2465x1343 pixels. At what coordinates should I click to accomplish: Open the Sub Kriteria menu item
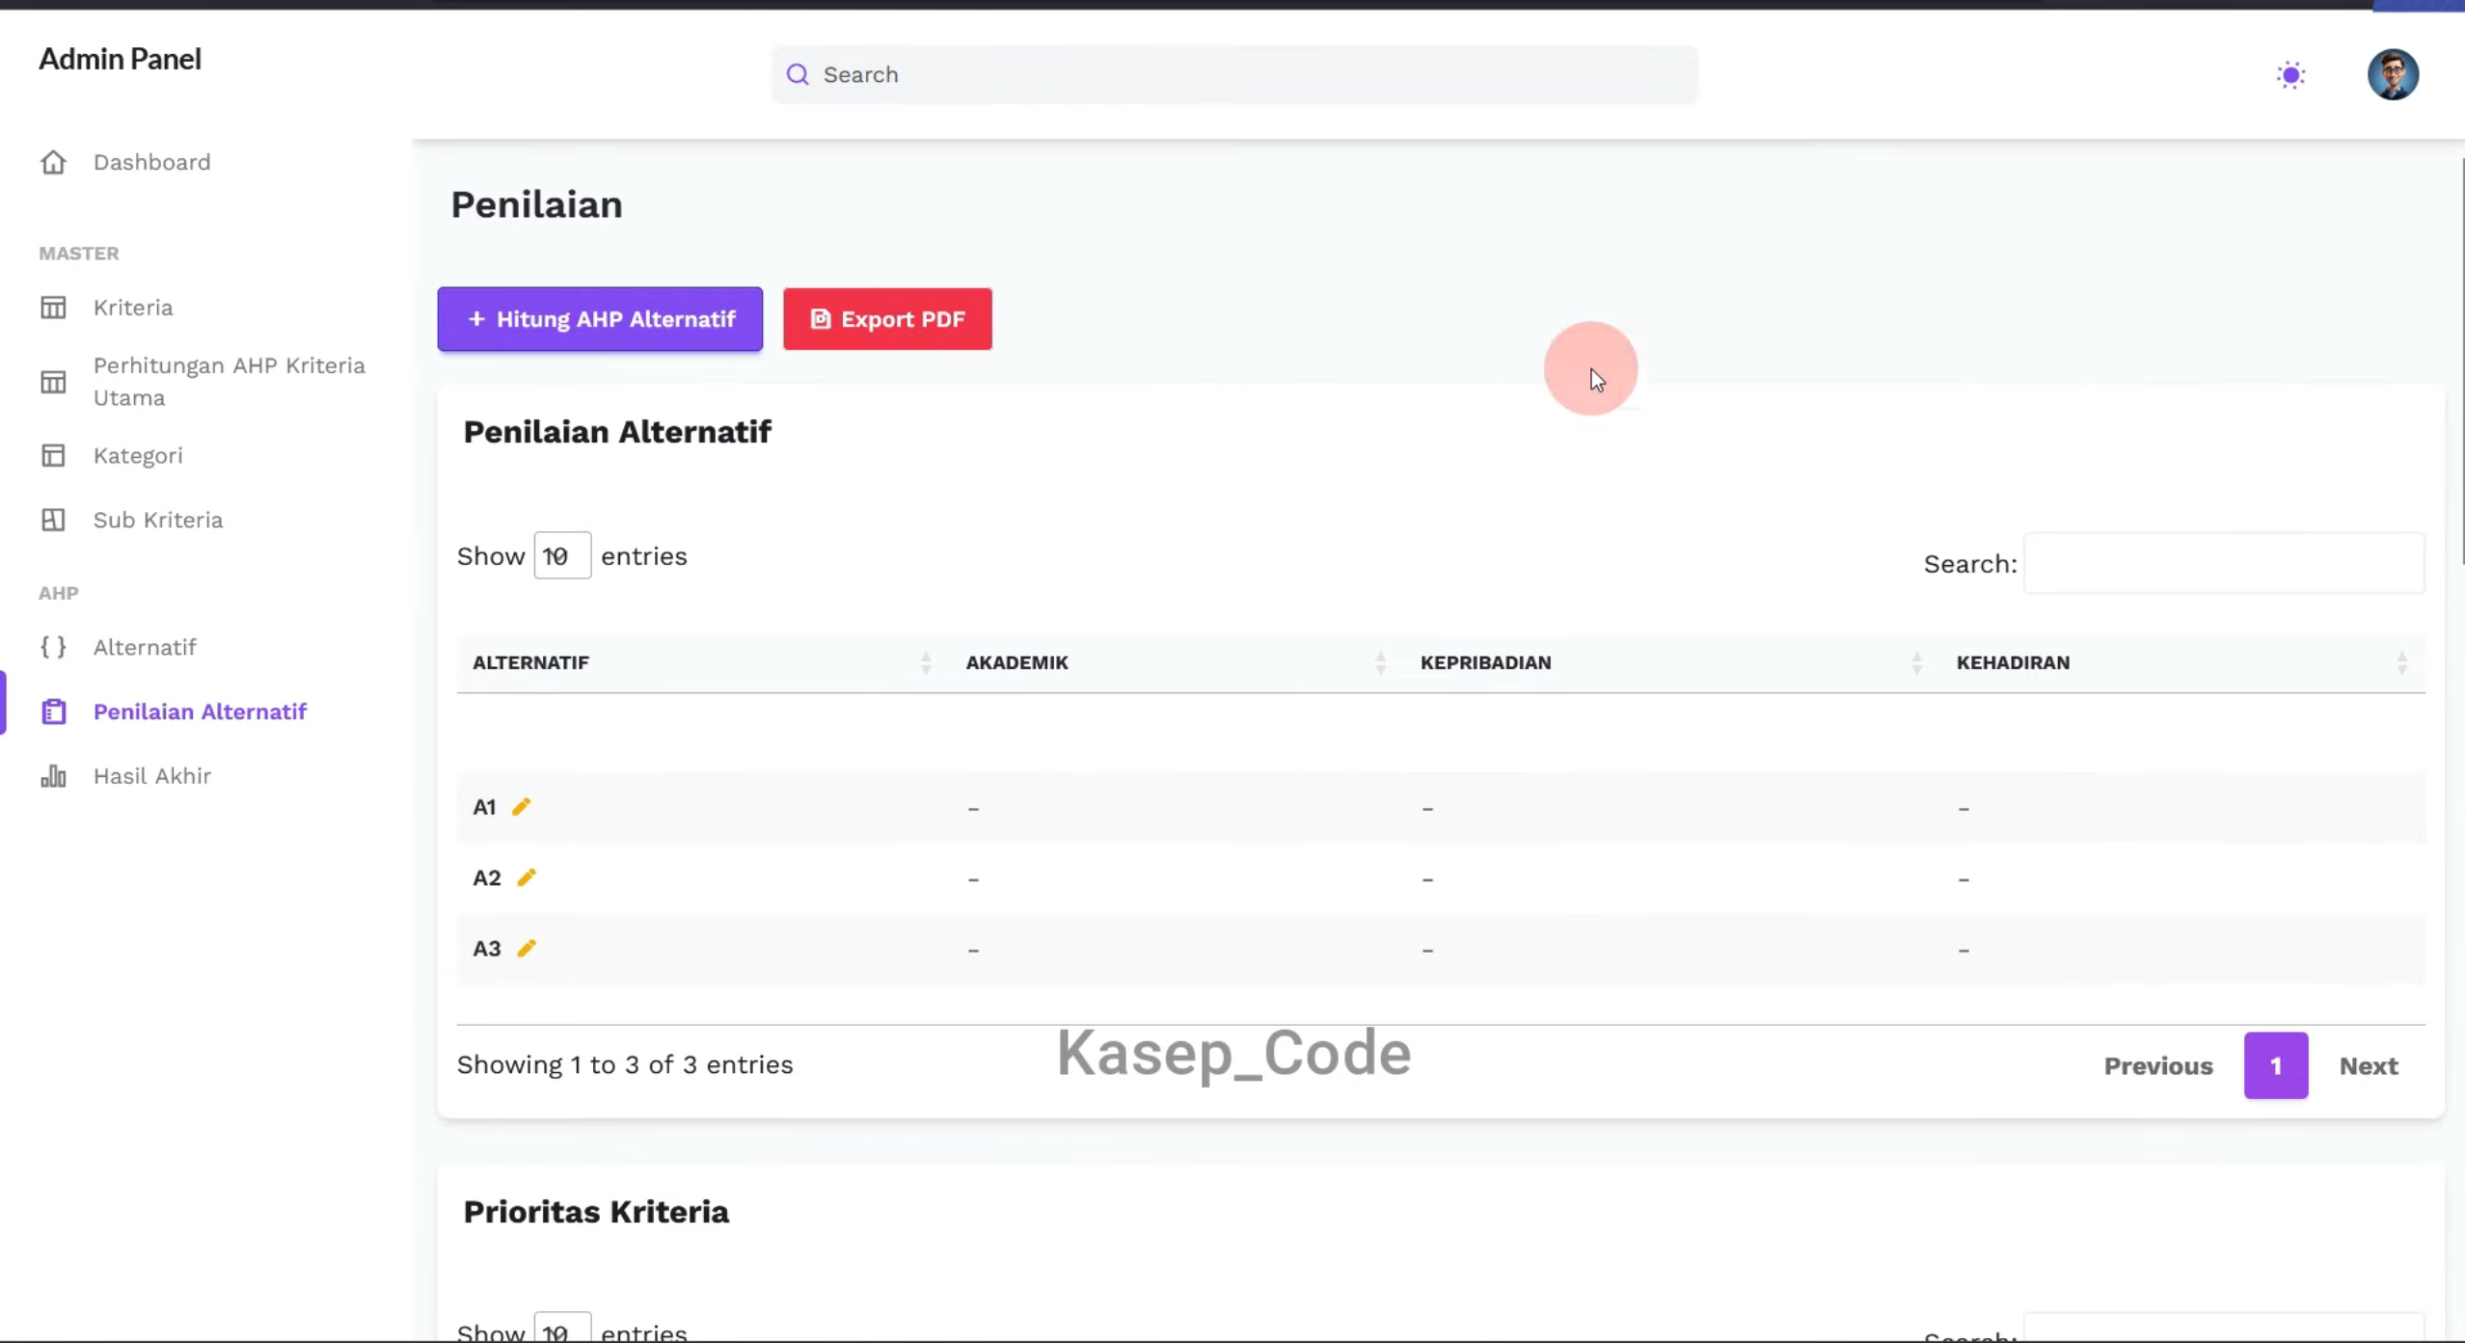tap(158, 520)
